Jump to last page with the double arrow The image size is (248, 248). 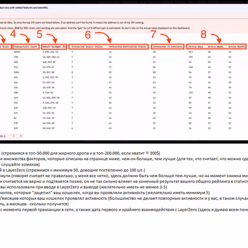(21, 136)
